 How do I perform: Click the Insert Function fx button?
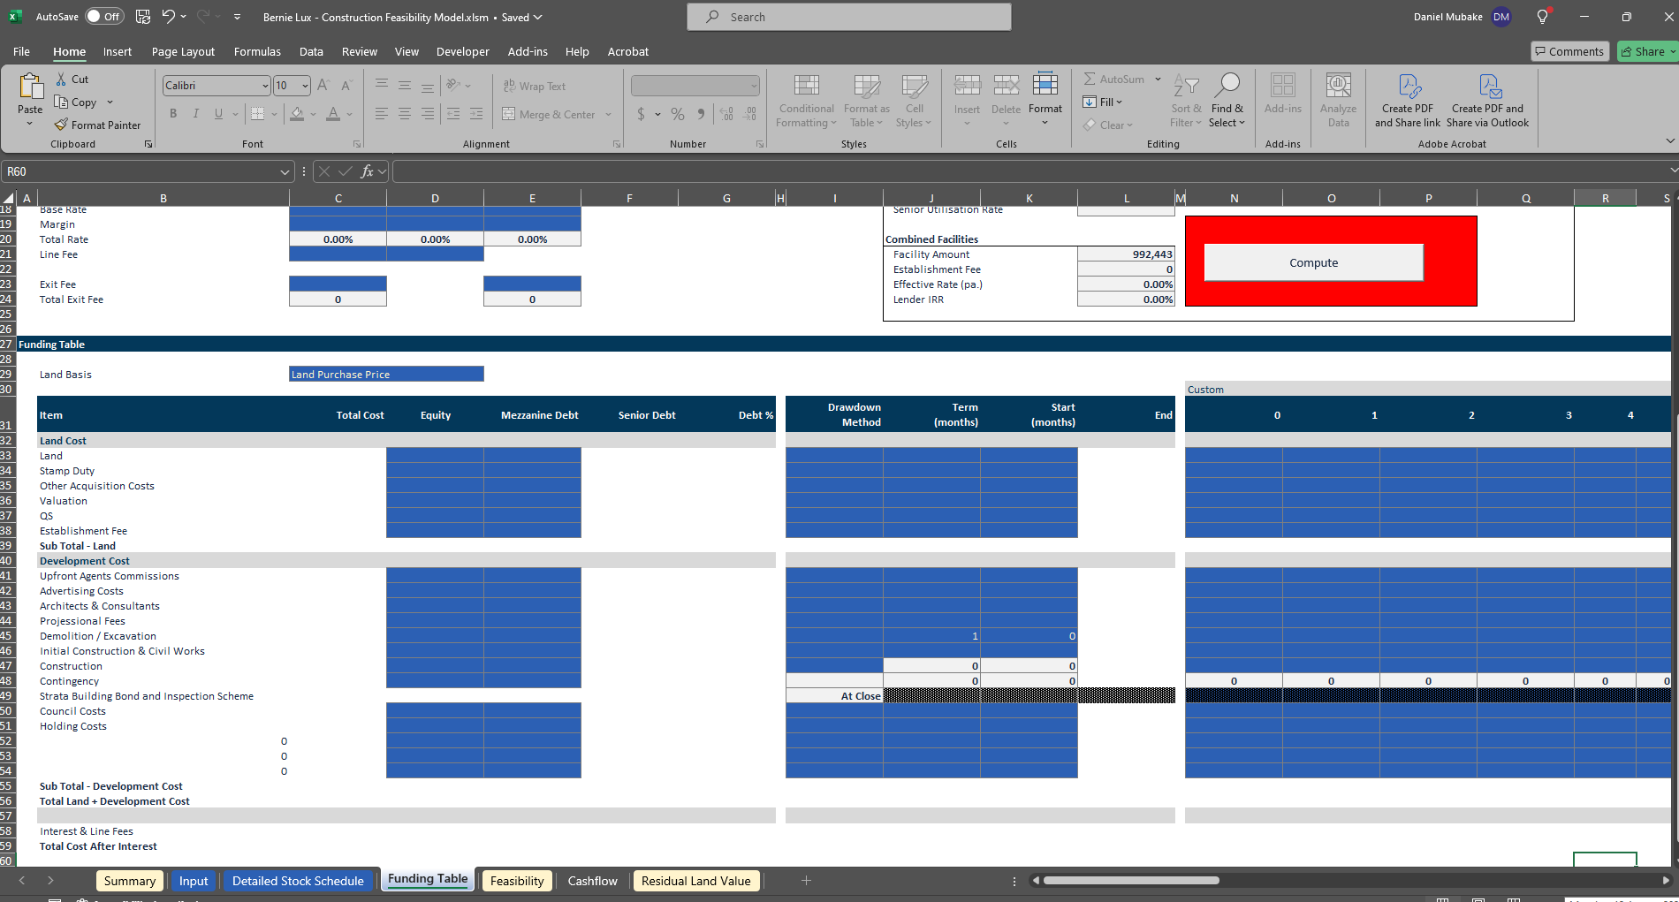click(x=367, y=171)
